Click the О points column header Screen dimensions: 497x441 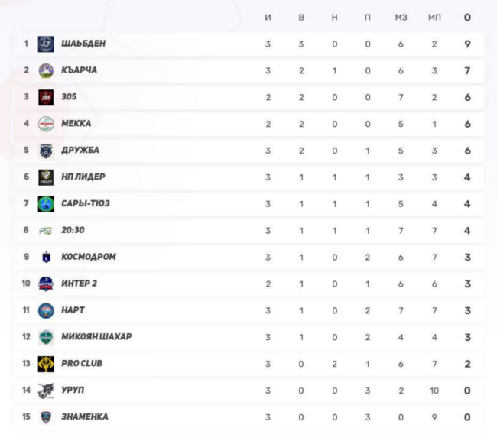pyautogui.click(x=467, y=18)
